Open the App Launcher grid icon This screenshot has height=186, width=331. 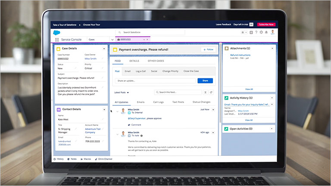tap(57, 40)
